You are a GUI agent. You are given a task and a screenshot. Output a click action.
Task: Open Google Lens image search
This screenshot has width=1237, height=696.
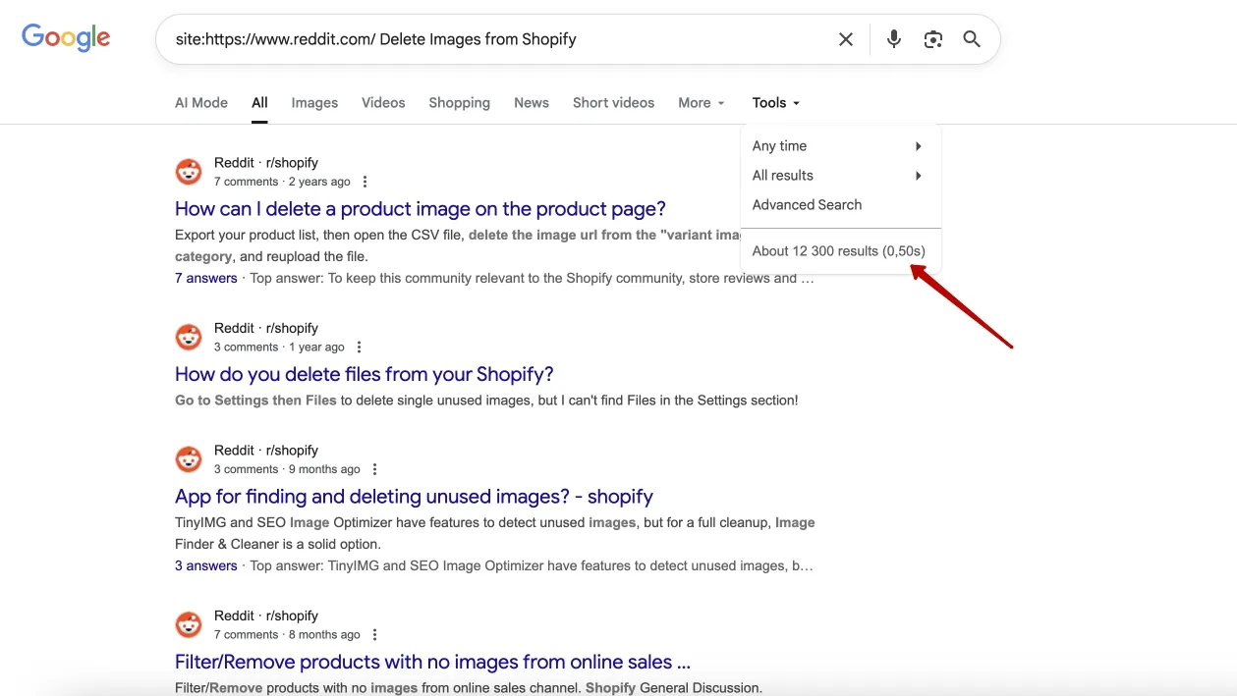coord(932,39)
